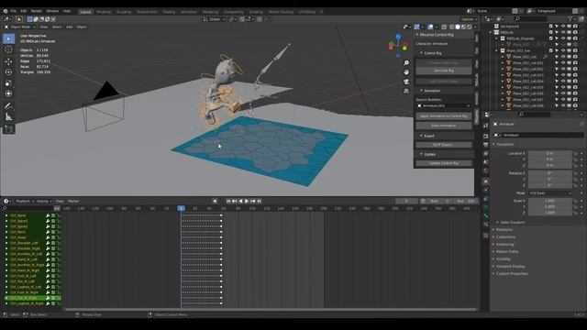Open the viewport Add menu
587x330 pixels.
pyautogui.click(x=70, y=27)
